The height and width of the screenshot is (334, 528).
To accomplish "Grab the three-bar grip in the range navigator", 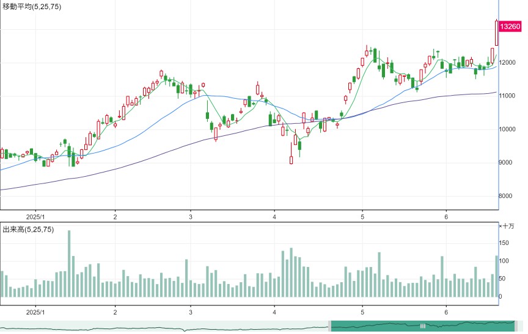I will pos(423,325).
